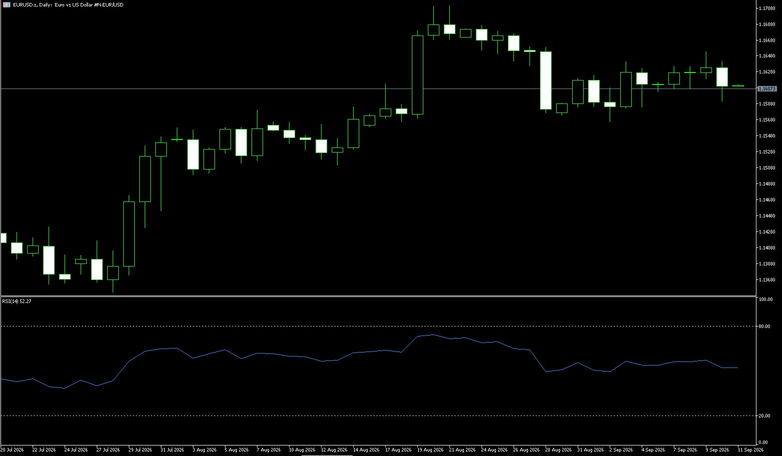Click the RSI 100.00 scale label
Viewport: 782px width, 456px height.
coord(766,299)
